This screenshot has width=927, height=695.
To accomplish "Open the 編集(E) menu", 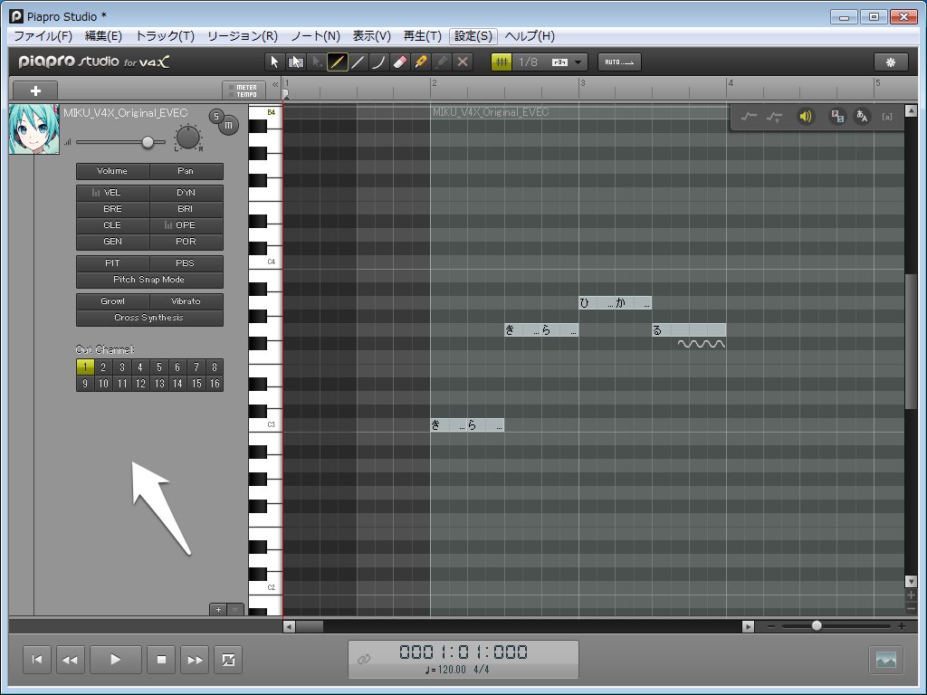I will point(103,36).
